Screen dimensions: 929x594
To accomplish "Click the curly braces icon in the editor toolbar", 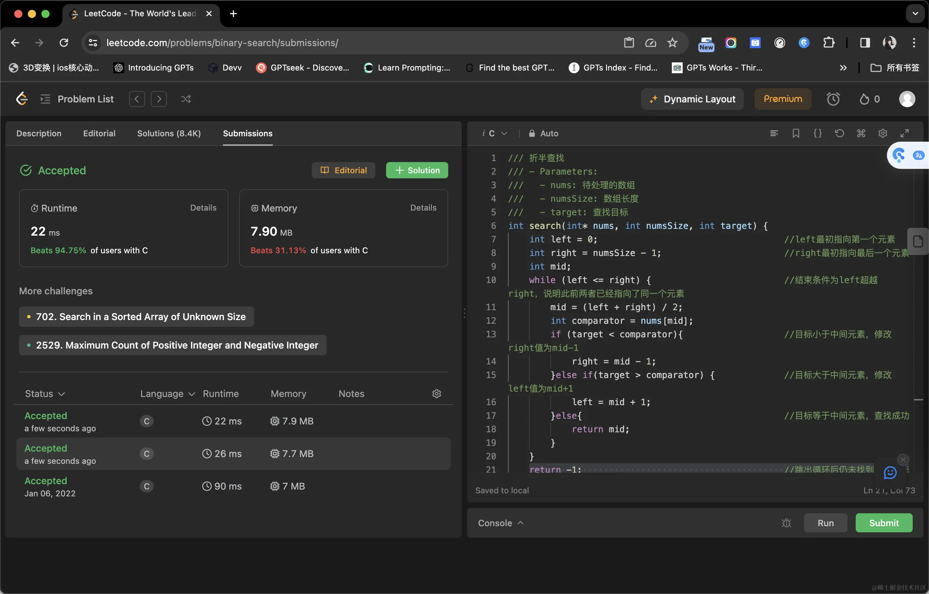I will (817, 134).
